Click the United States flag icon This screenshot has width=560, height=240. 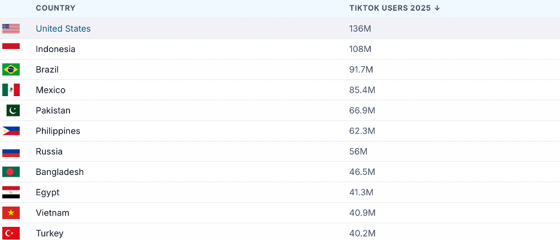click(11, 29)
